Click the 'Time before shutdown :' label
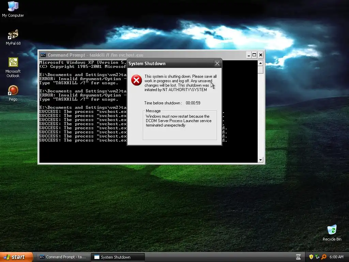 [163, 103]
